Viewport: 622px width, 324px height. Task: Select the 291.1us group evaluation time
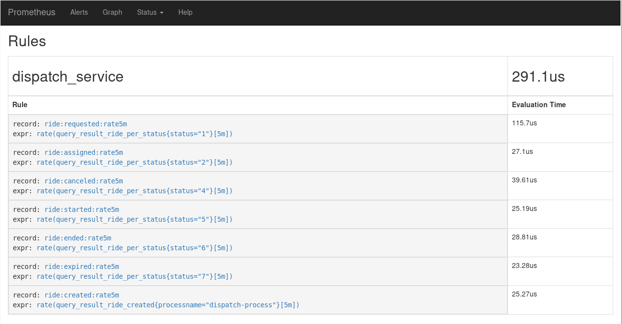click(x=538, y=77)
